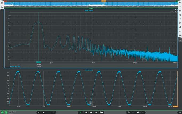Open the network hierarchy icon in right sidebar
This screenshot has height=114, width=182.
point(180,31)
